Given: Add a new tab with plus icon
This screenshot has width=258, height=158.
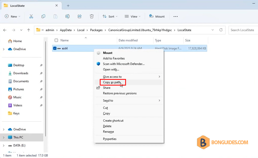Looking at the screenshot, I should coord(68,6).
